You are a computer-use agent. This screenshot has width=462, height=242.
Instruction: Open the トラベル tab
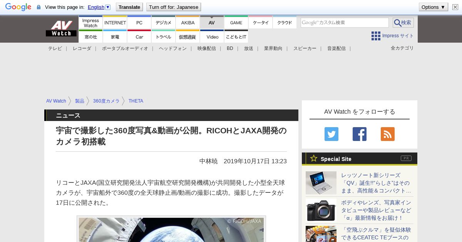[163, 37]
